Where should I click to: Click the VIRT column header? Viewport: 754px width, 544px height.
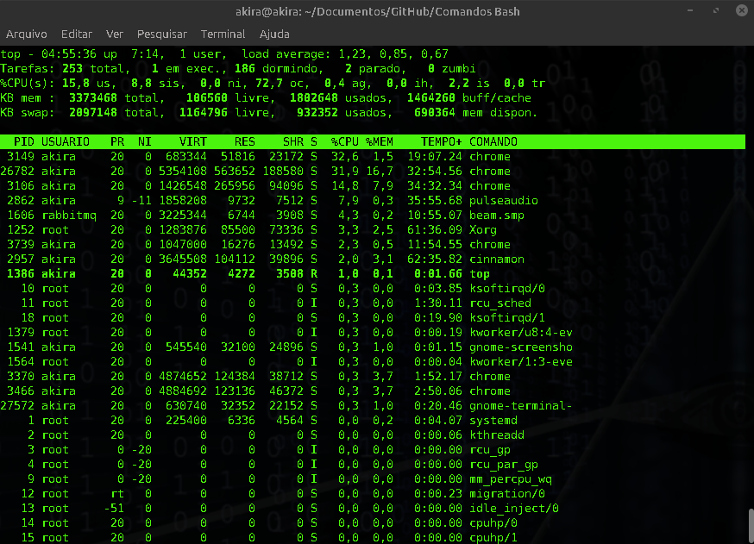(x=193, y=141)
